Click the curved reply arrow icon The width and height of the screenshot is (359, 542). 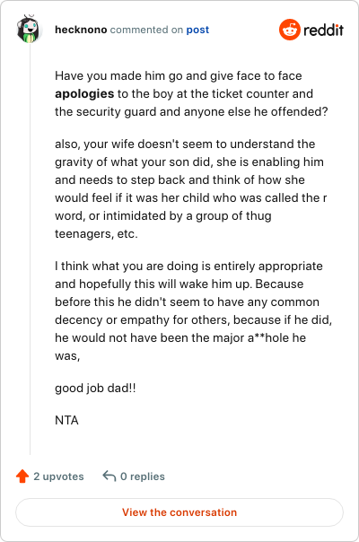[x=109, y=476]
